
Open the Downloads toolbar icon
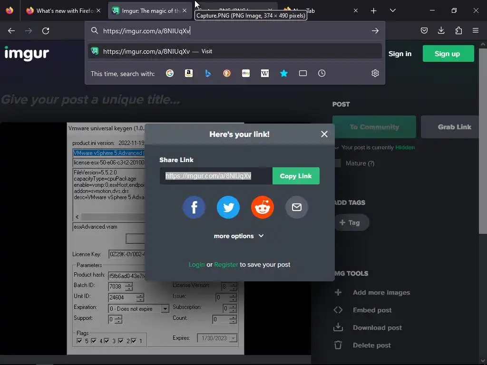click(x=441, y=30)
